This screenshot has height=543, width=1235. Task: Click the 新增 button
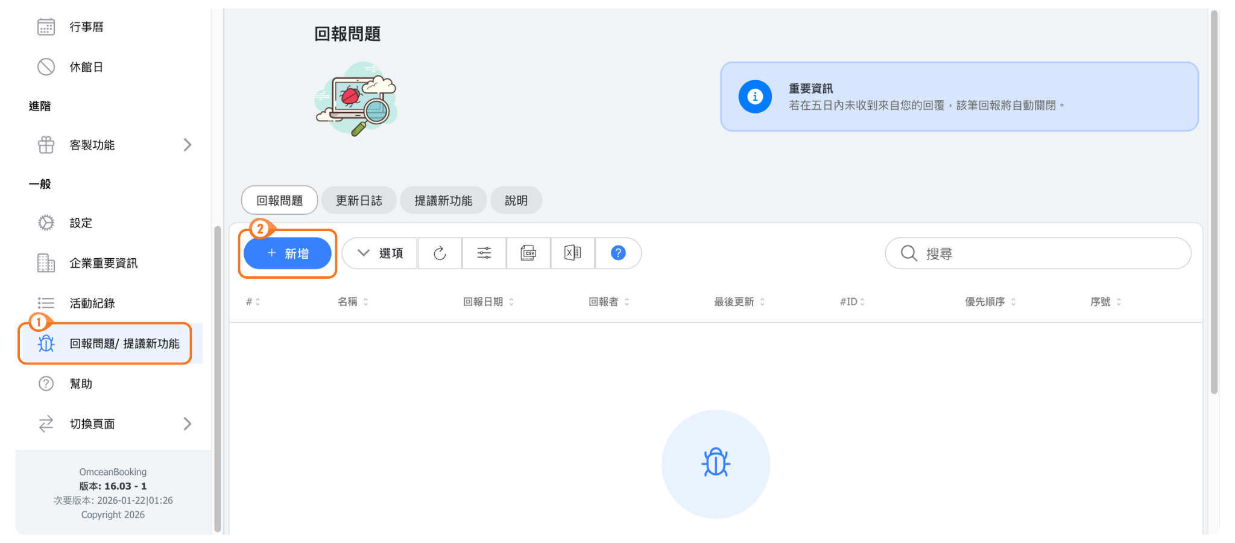tap(288, 253)
